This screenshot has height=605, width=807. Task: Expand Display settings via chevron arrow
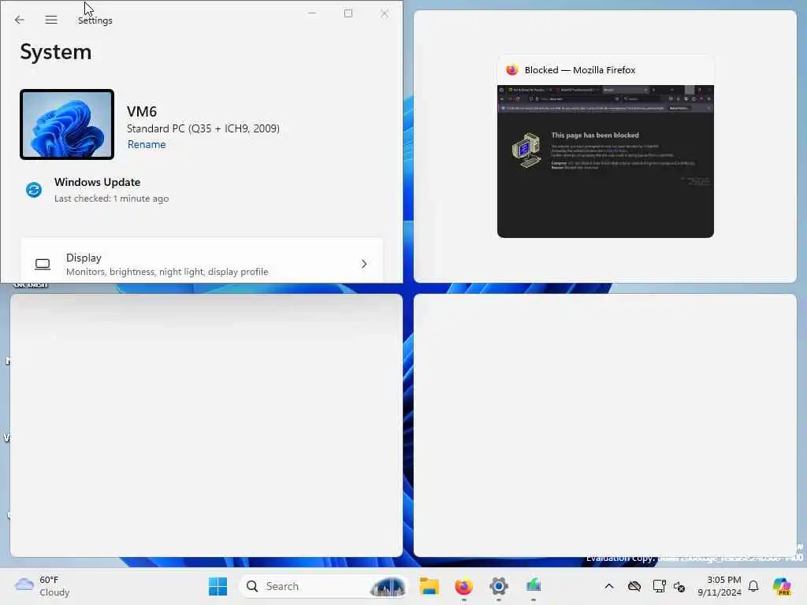point(364,264)
